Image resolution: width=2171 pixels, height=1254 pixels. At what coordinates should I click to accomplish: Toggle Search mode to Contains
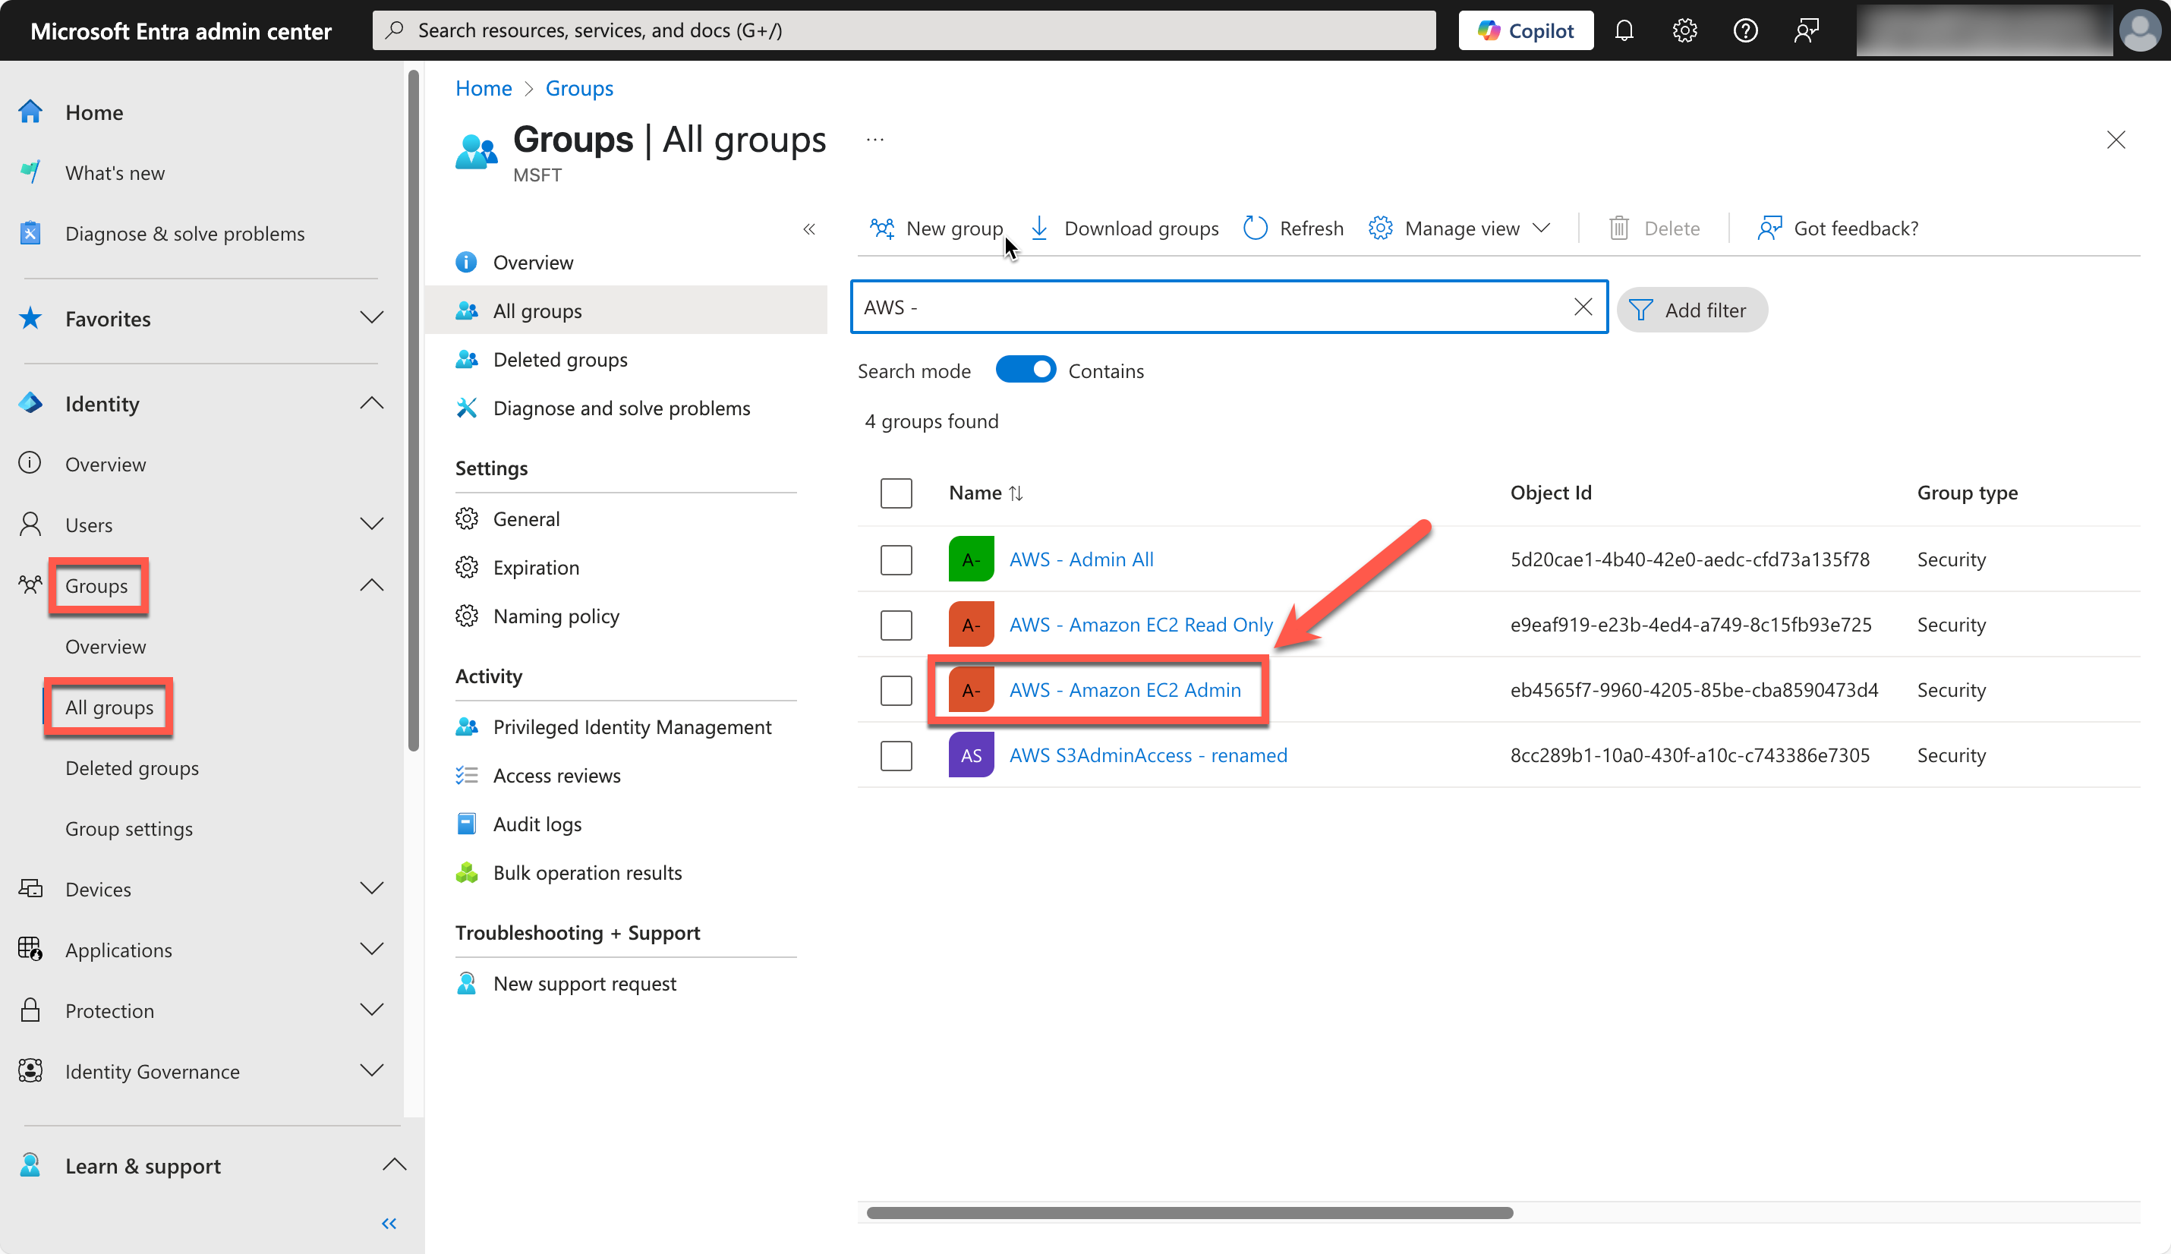click(x=1025, y=369)
